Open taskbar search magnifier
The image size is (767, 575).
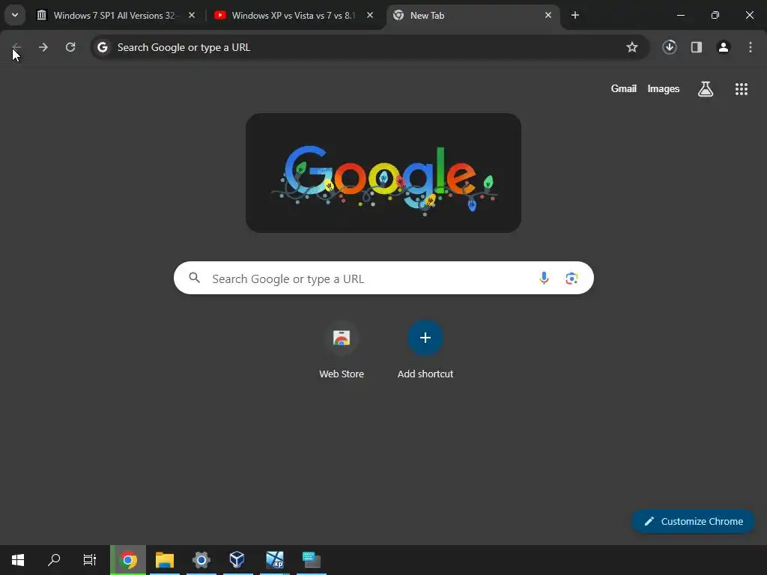54,560
